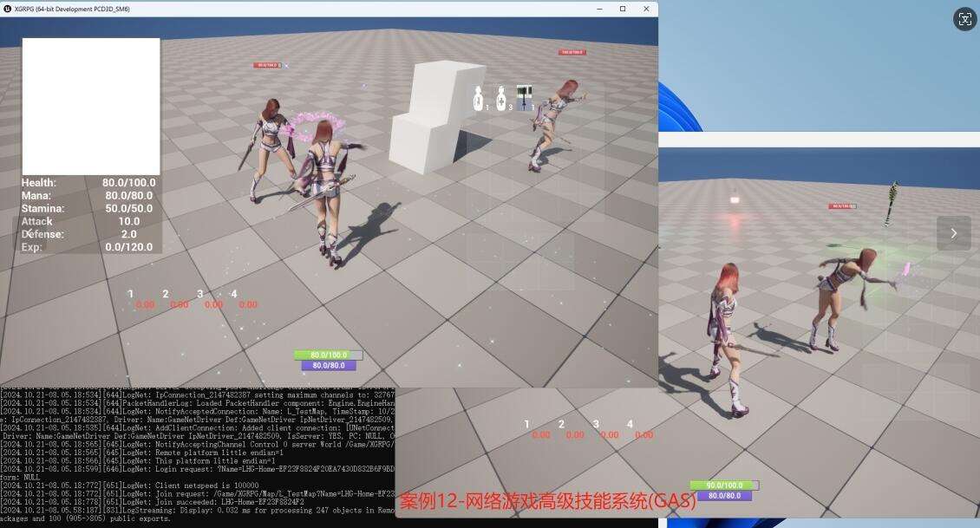Click the green 80.0/100.0 health bar
Image resolution: width=980 pixels, height=528 pixels.
[328, 355]
